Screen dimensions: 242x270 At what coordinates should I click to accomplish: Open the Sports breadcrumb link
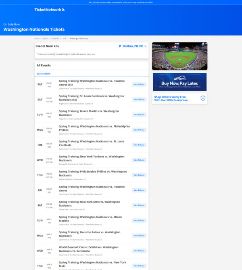46,38
